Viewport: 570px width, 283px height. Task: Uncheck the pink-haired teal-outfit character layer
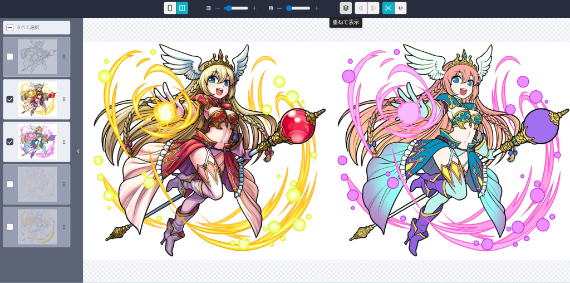(x=9, y=141)
